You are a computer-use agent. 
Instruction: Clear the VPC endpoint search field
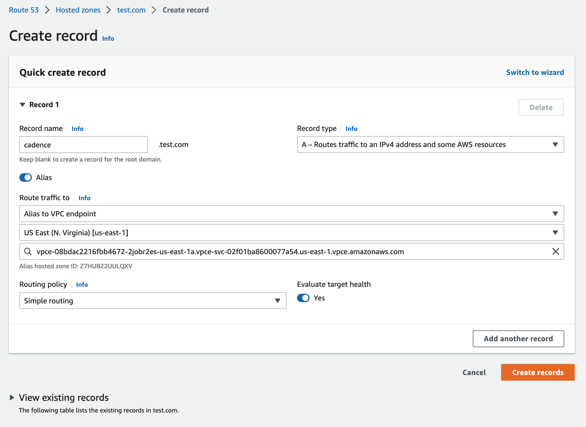coord(555,251)
